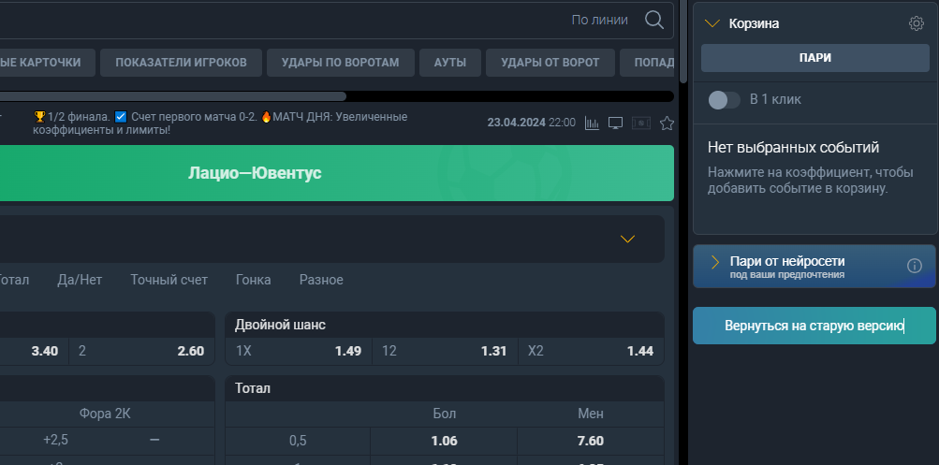939x465 pixels.
Task: Click the 'Фора 2К' column header
Action: coord(106,414)
